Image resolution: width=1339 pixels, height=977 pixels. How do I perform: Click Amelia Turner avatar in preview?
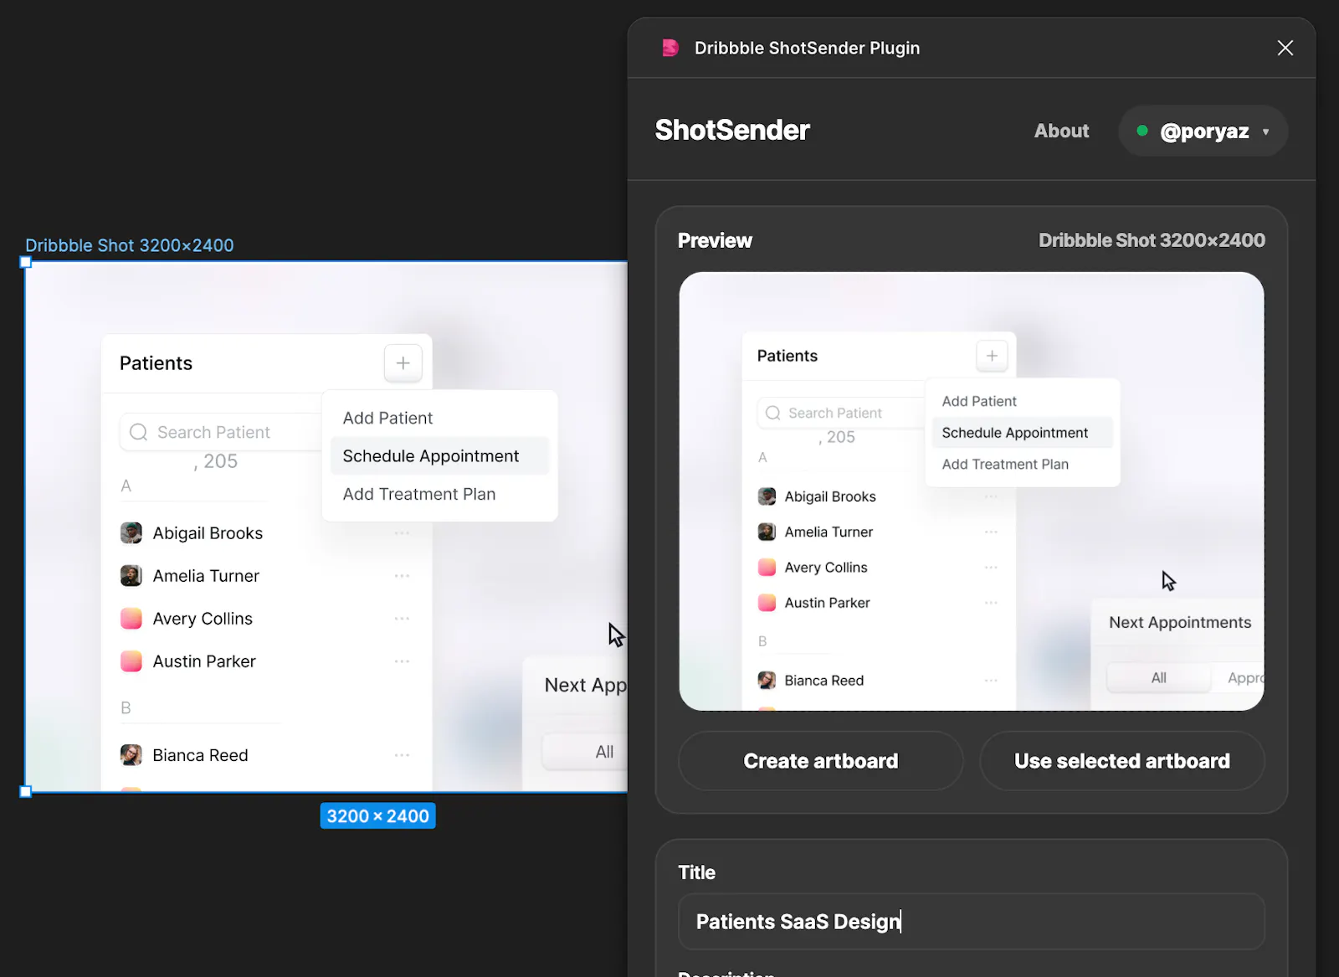coord(767,532)
